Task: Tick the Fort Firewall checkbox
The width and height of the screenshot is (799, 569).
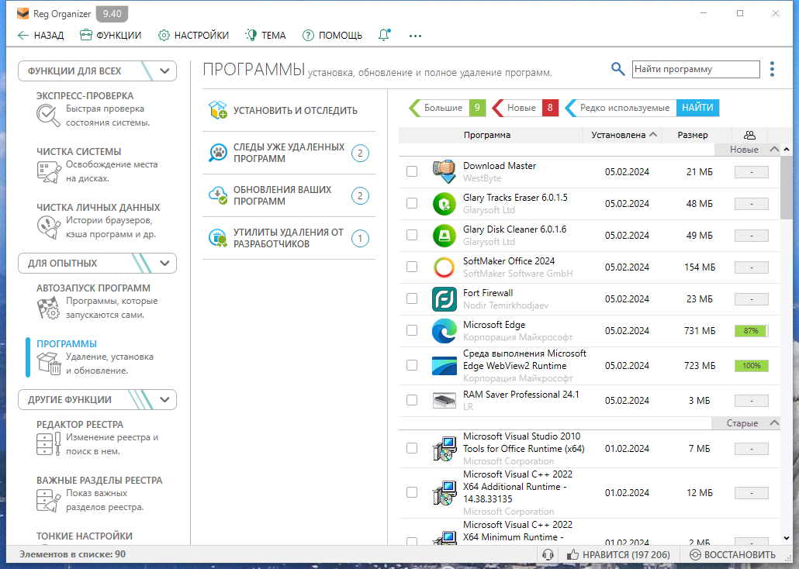Action: 412,298
